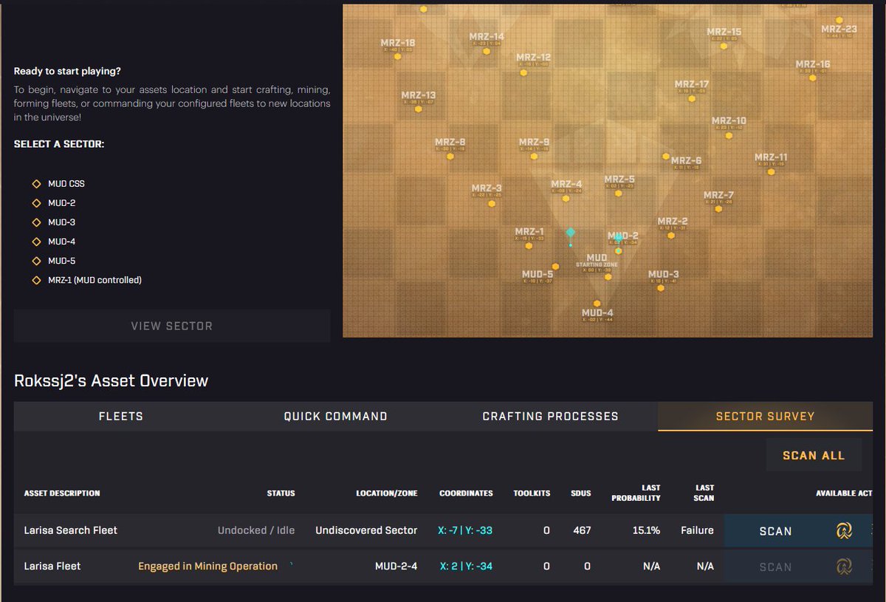
Task: Click the MUD-3 hexagon marker
Action: pos(661,289)
